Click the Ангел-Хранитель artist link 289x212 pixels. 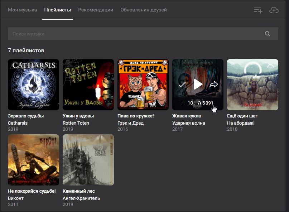81,198
